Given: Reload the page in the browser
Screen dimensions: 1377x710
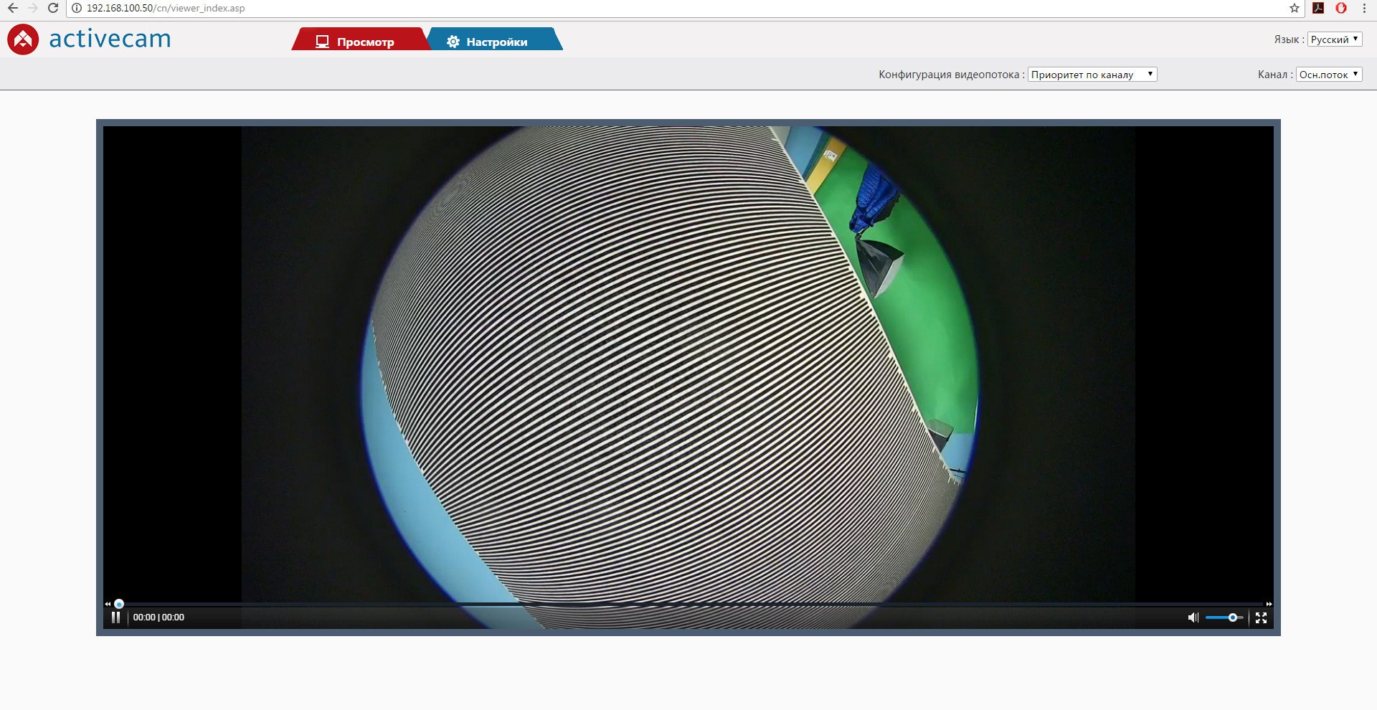Looking at the screenshot, I should tap(52, 8).
